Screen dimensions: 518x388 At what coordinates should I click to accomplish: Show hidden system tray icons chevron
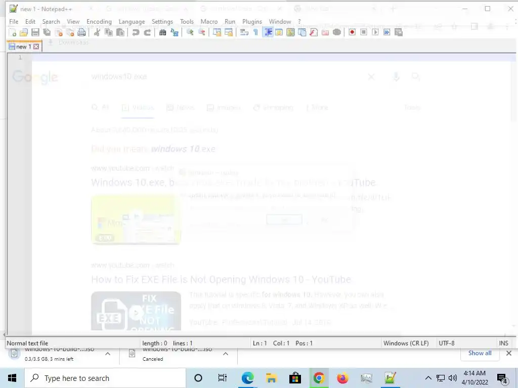click(x=428, y=378)
